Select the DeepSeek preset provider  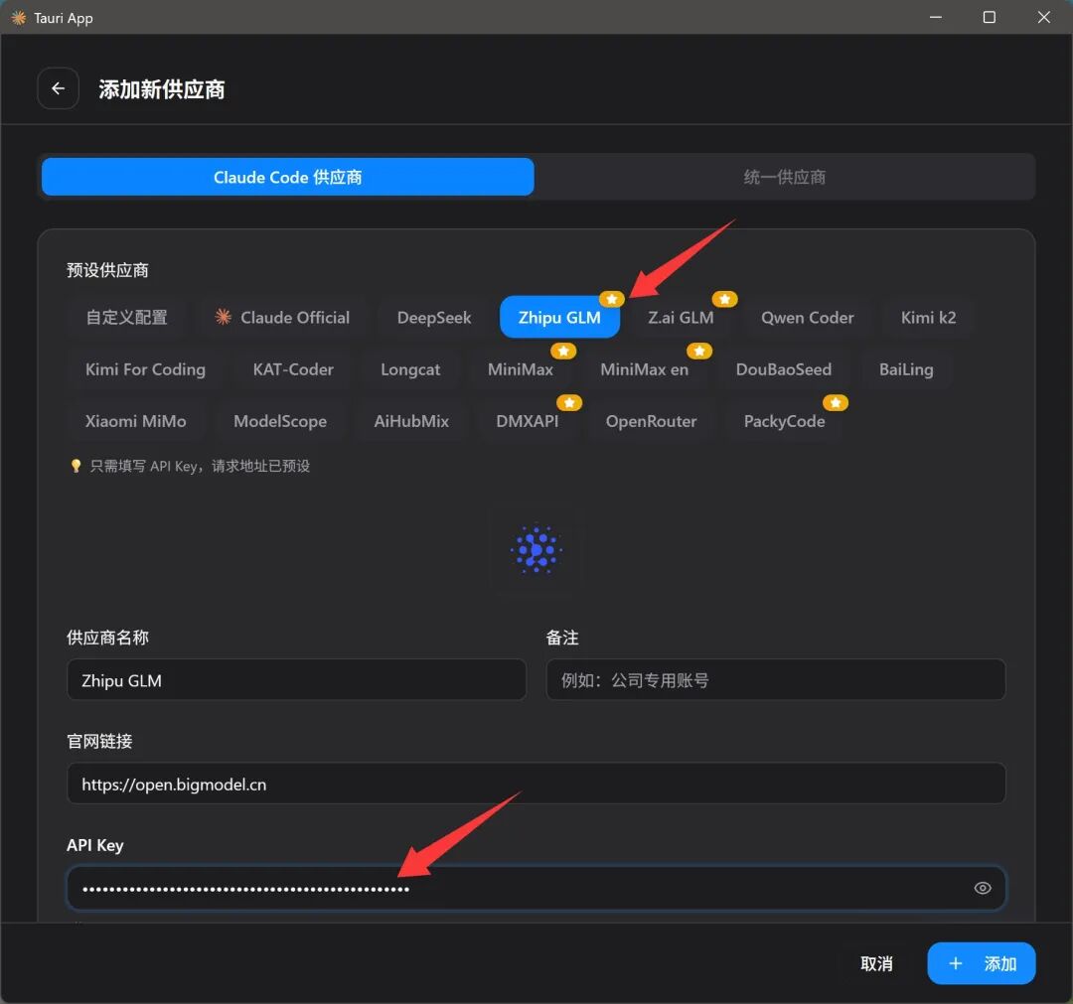[433, 317]
